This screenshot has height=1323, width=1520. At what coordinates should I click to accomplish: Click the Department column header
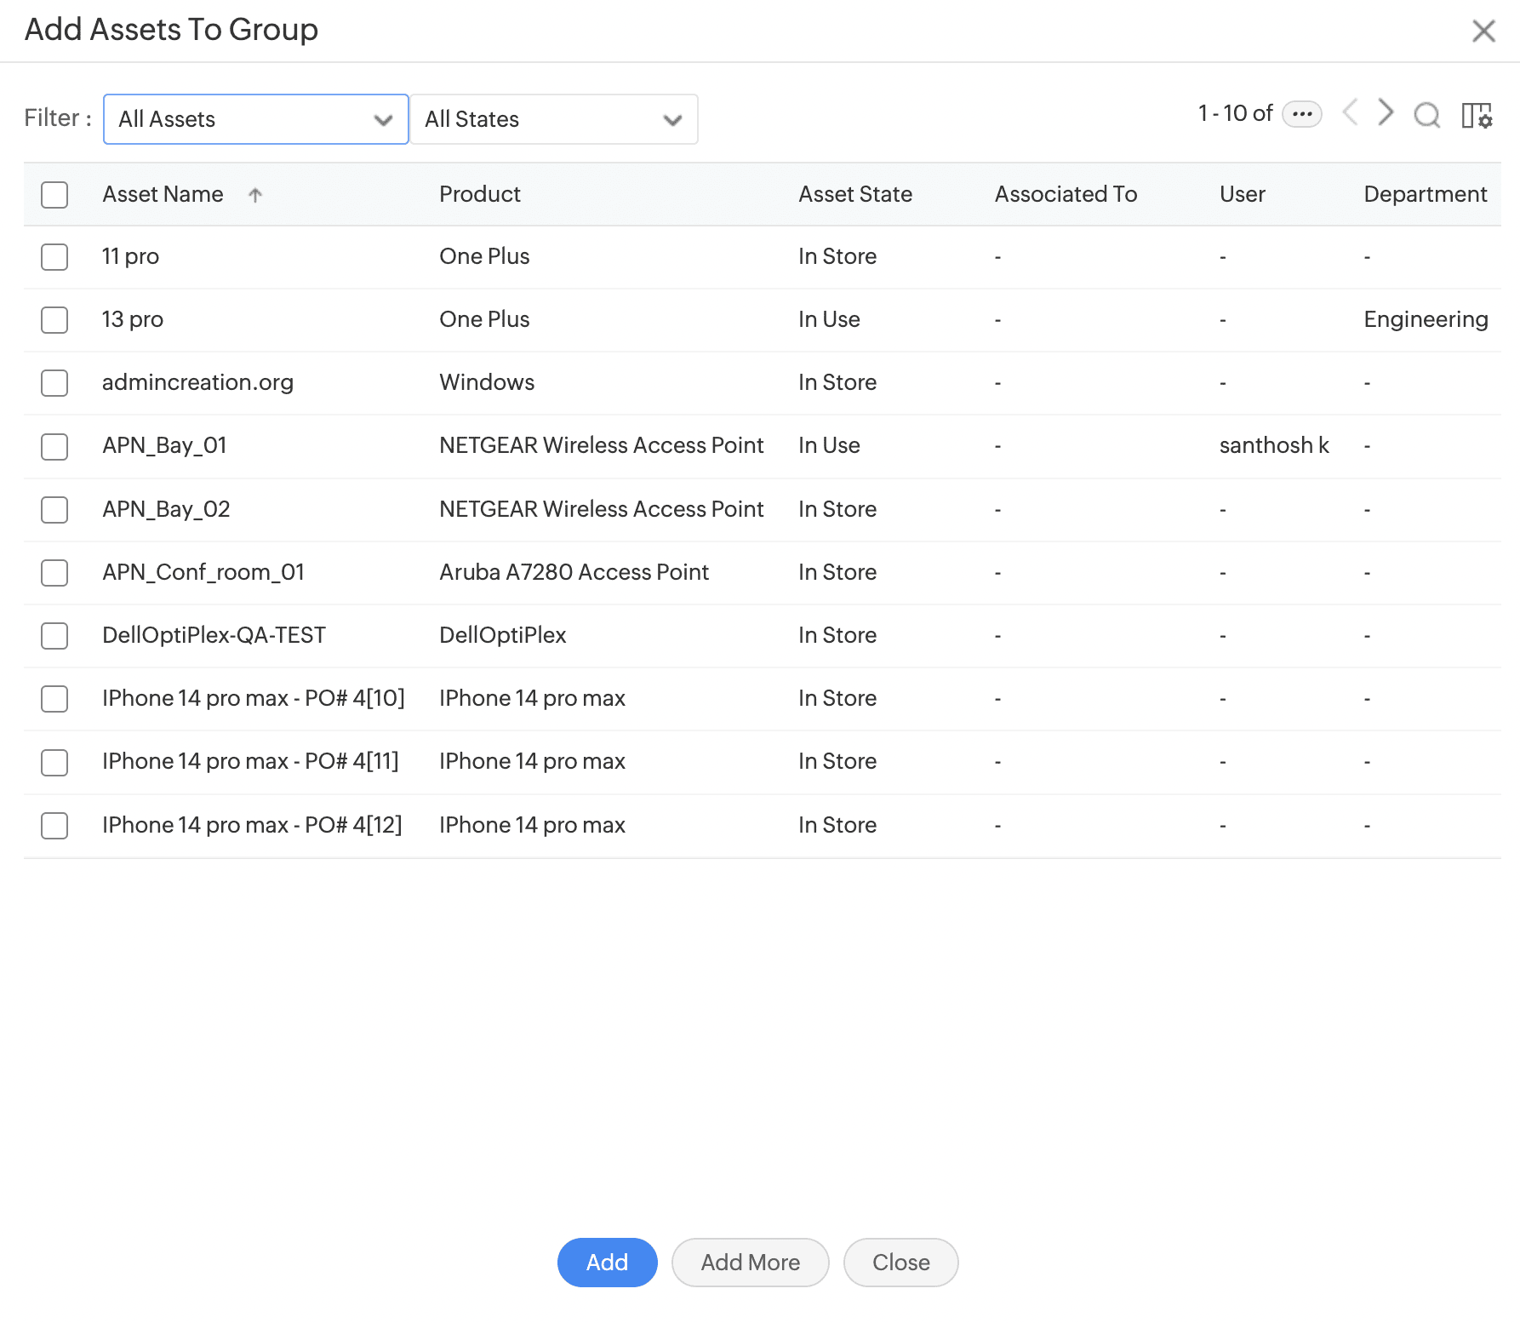point(1425,195)
